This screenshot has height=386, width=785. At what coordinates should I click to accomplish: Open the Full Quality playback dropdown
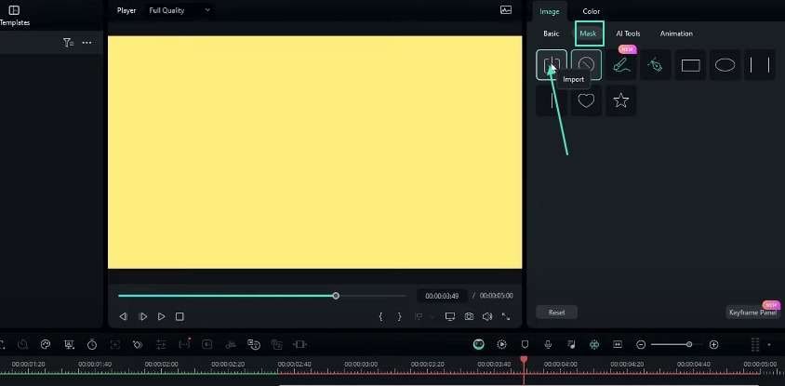pyautogui.click(x=180, y=10)
